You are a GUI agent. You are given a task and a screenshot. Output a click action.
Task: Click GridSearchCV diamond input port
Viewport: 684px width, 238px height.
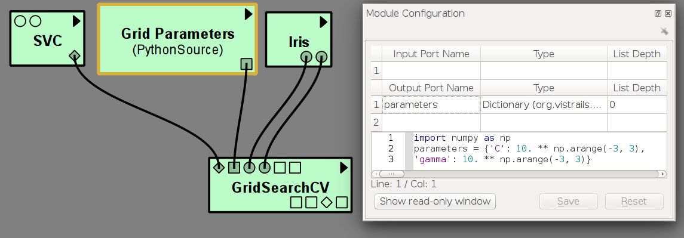(x=219, y=168)
